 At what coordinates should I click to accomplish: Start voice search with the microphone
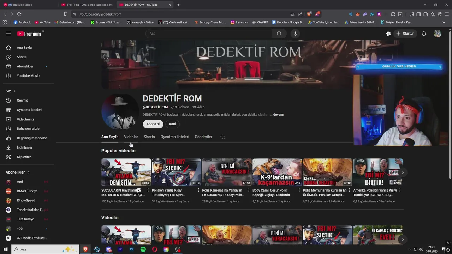click(x=295, y=34)
